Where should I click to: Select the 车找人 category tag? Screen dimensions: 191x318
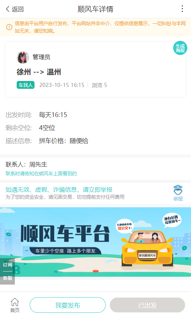click(x=26, y=85)
